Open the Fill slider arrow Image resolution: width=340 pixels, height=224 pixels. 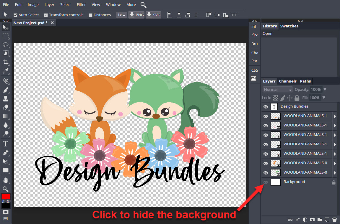324,98
